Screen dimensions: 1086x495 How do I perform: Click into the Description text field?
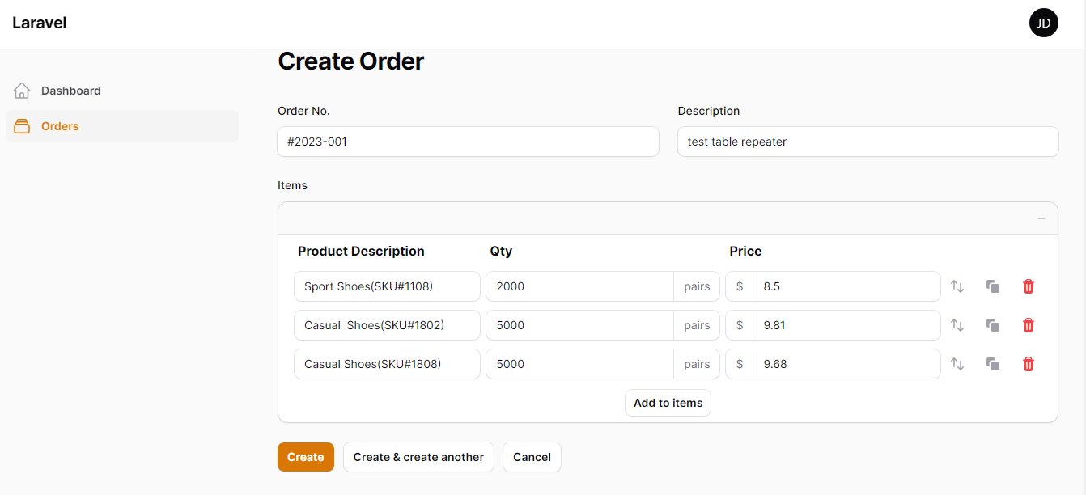coord(868,142)
